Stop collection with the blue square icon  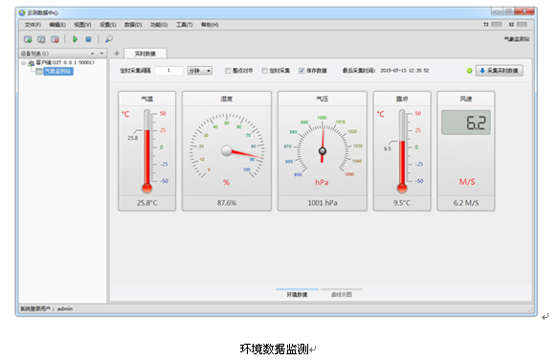click(88, 39)
